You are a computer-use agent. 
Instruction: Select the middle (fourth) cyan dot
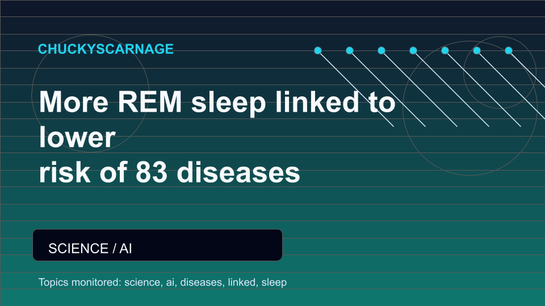413,50
